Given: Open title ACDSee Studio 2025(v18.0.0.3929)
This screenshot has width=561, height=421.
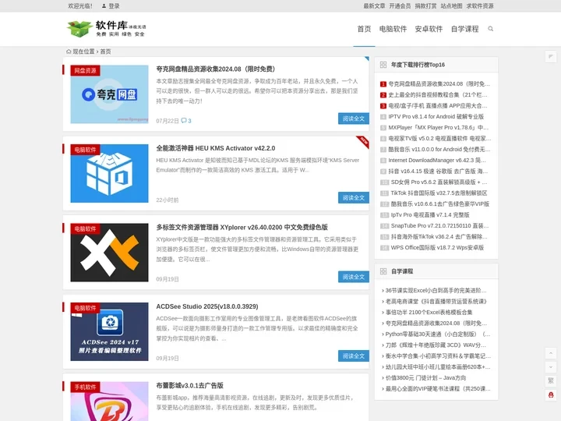Looking at the screenshot, I should pos(206,306).
